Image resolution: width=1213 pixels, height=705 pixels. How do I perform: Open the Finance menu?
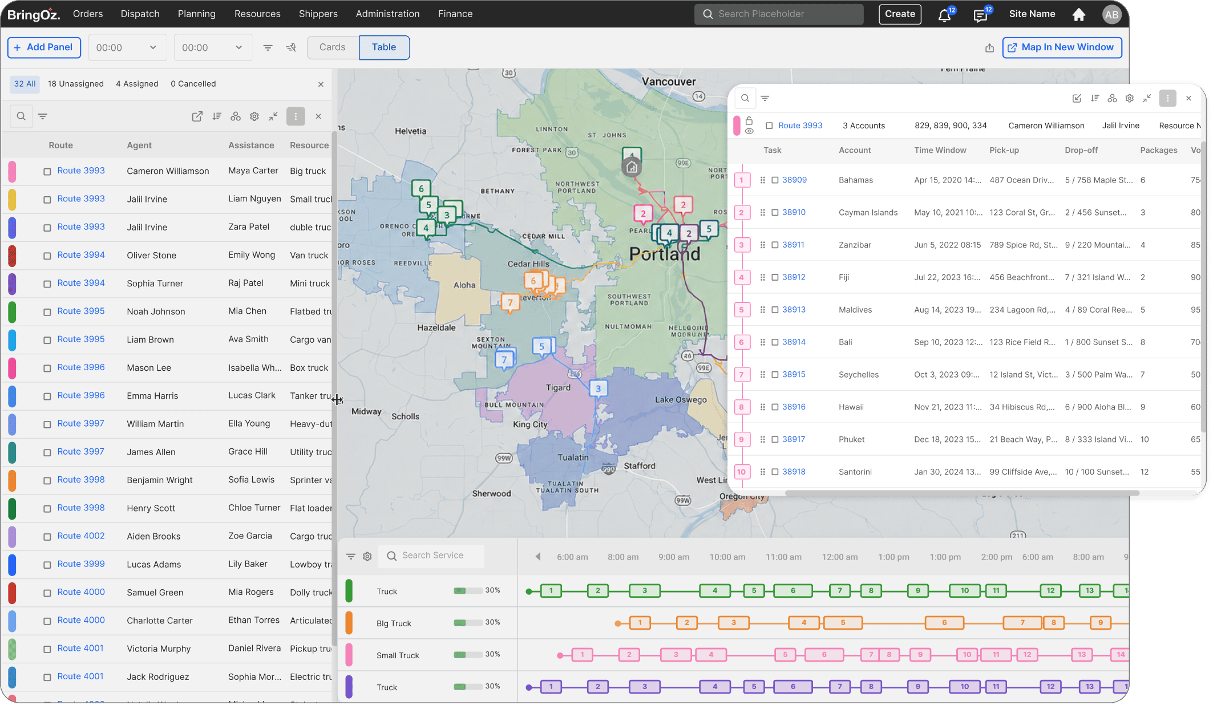(x=455, y=14)
